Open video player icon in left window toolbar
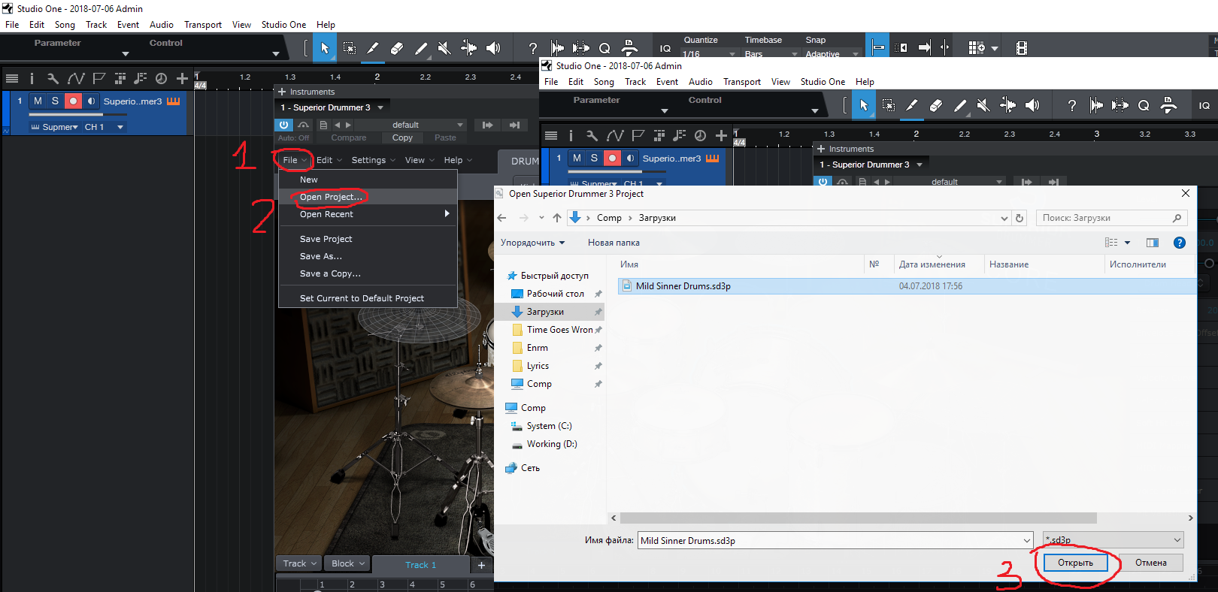The height and width of the screenshot is (592, 1218). pyautogui.click(x=1021, y=48)
